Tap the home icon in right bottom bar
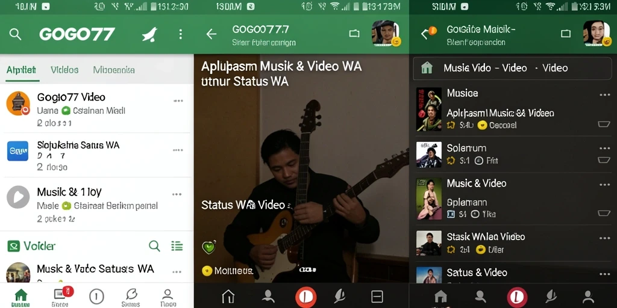 (440, 297)
